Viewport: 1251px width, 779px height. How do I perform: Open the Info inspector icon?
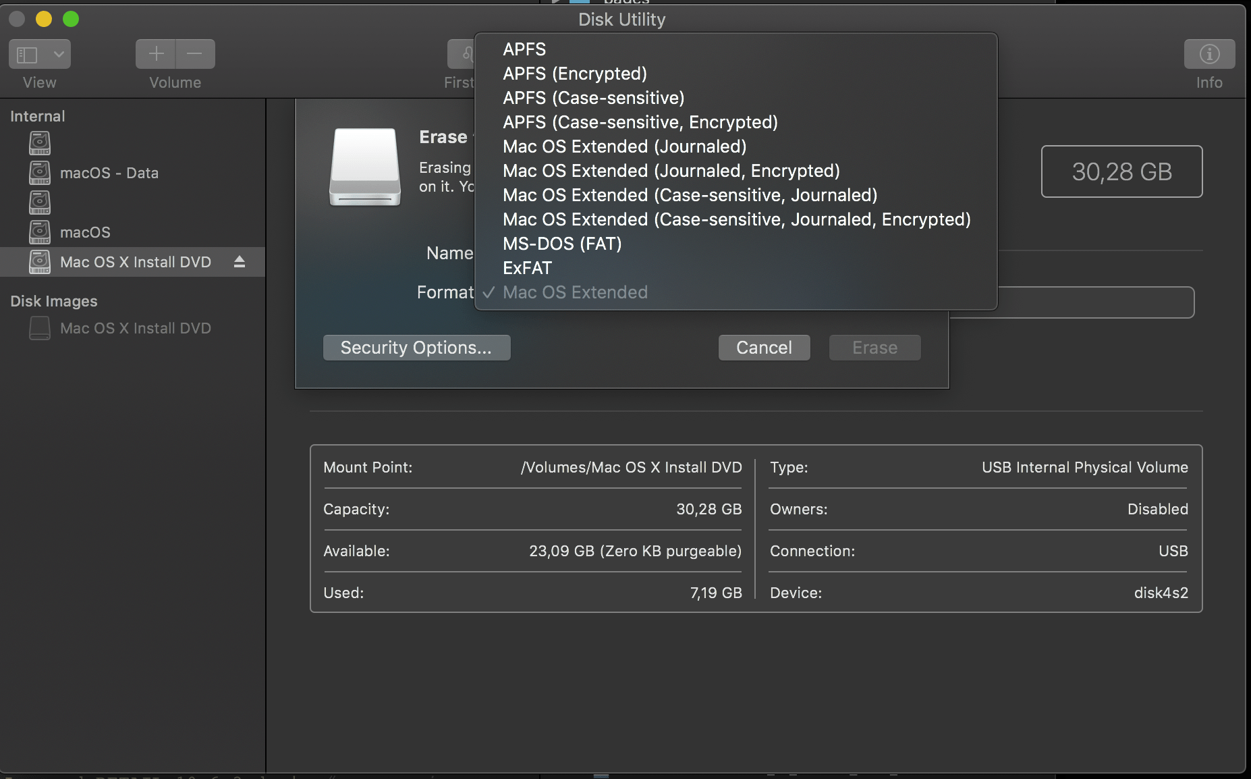[1209, 54]
